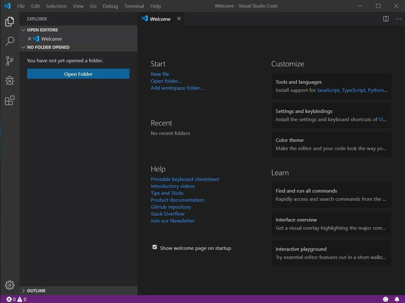Open the Extensions view

click(10, 100)
